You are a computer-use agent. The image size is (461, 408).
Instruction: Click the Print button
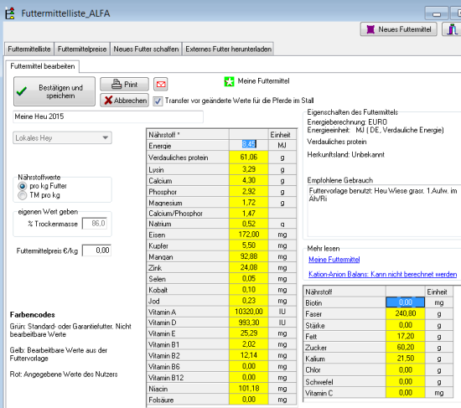[x=124, y=85]
